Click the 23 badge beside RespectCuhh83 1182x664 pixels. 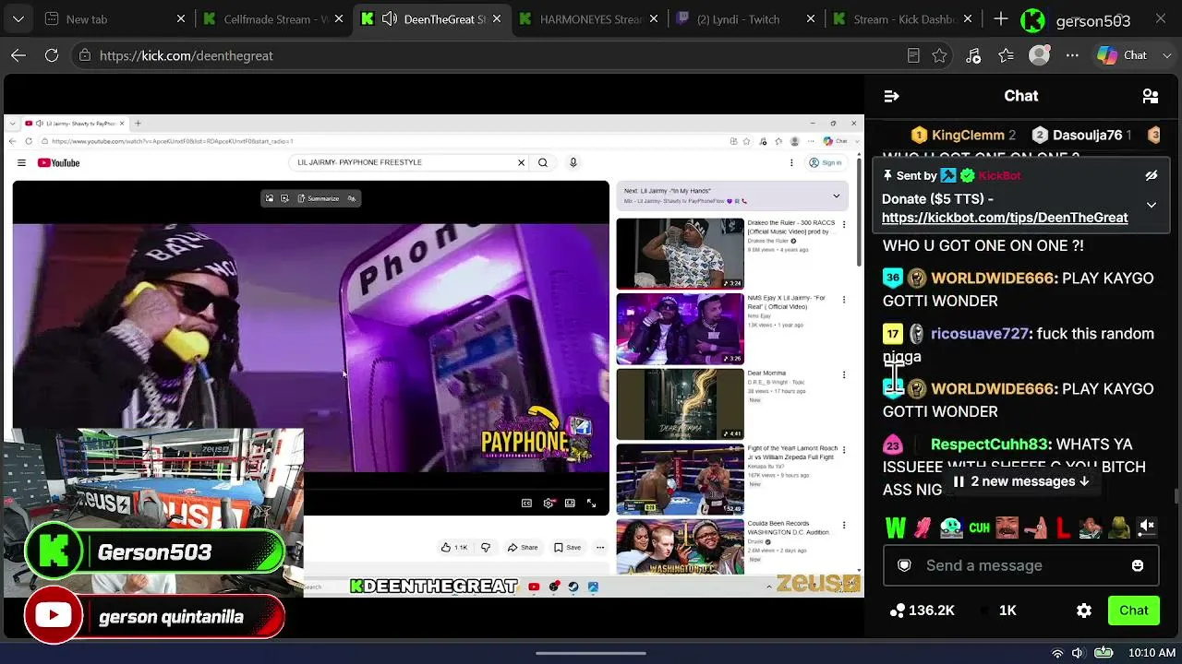pos(892,445)
